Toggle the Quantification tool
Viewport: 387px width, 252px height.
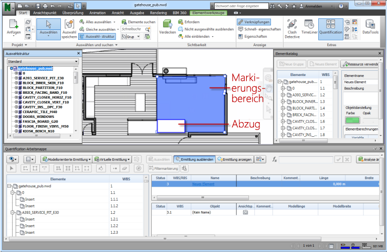tap(331, 29)
